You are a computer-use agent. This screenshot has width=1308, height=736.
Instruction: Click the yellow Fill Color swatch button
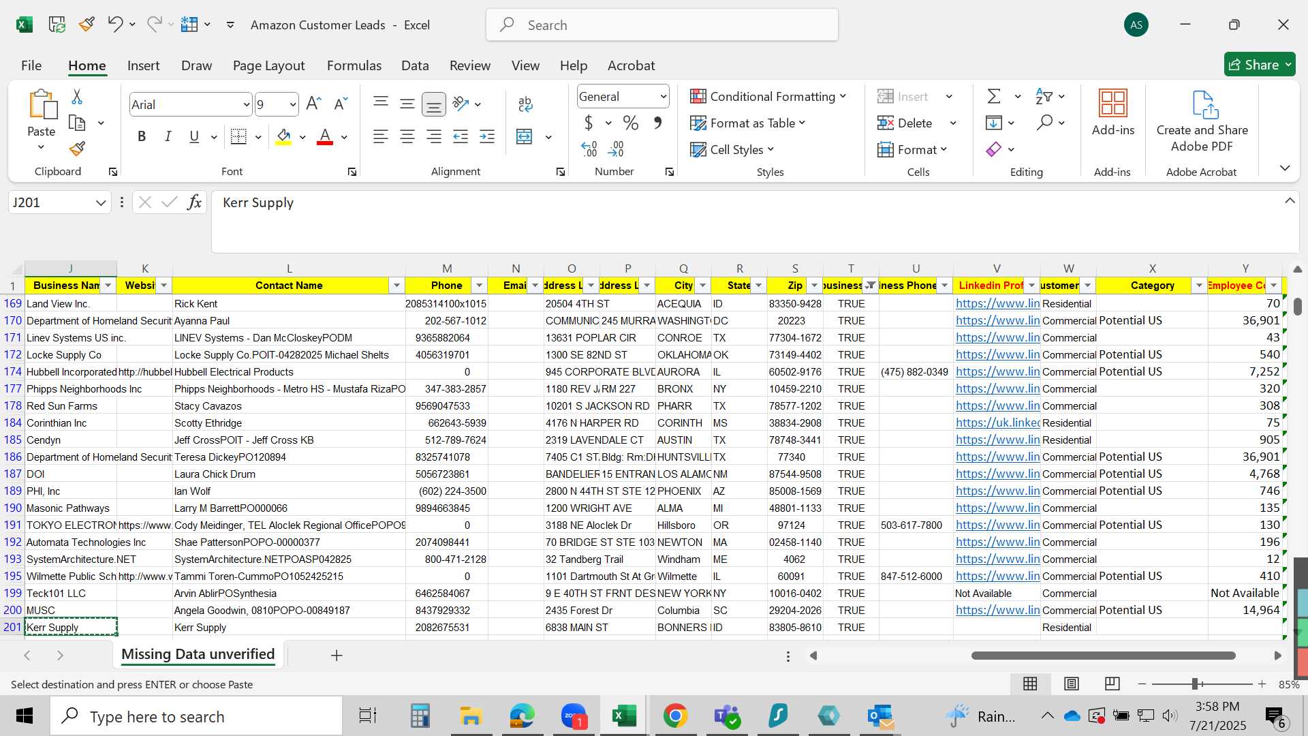pos(284,137)
